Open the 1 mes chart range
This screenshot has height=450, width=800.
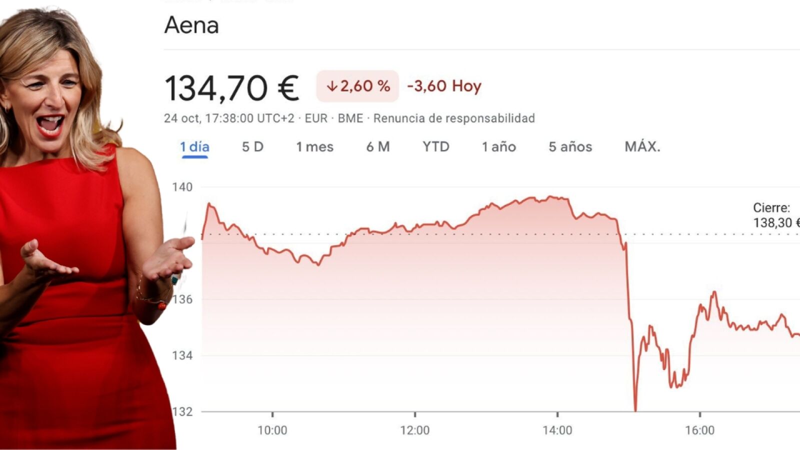(x=314, y=147)
